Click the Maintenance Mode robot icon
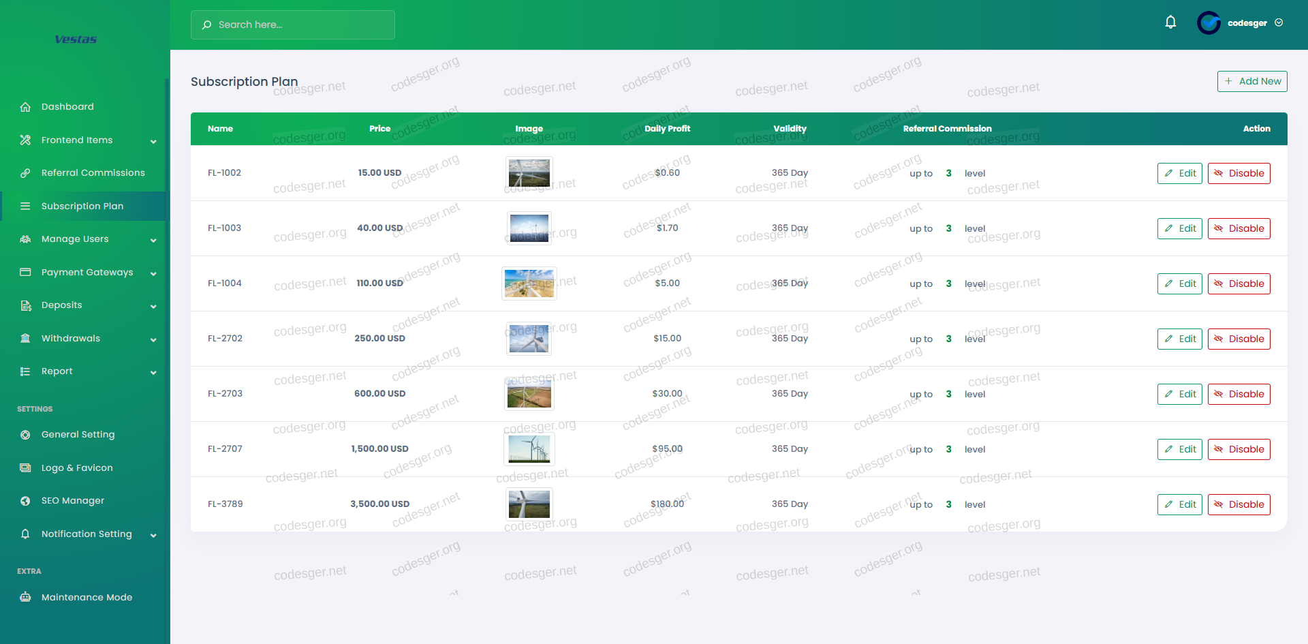The width and height of the screenshot is (1308, 644). (25, 598)
